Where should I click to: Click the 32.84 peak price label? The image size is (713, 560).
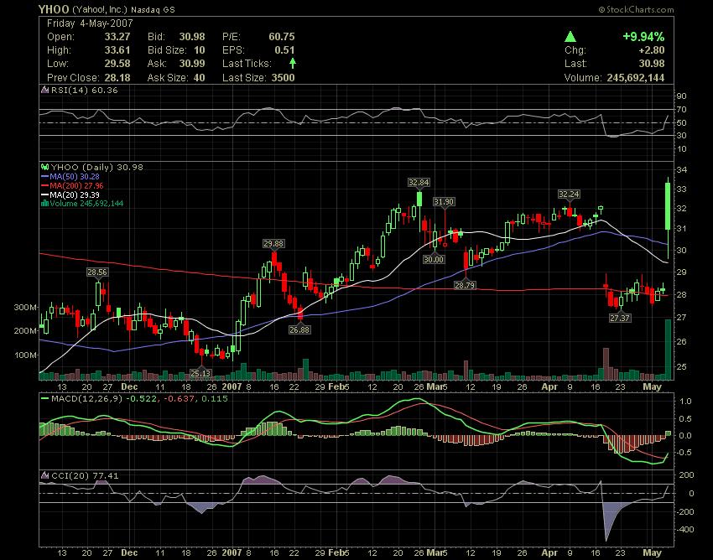point(419,182)
